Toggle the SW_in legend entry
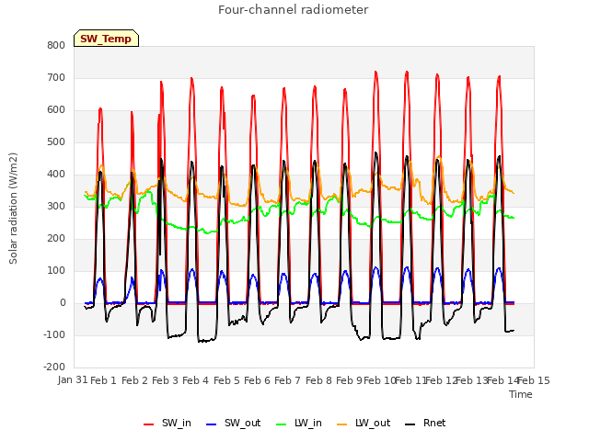The width and height of the screenshot is (589, 441). (167, 423)
